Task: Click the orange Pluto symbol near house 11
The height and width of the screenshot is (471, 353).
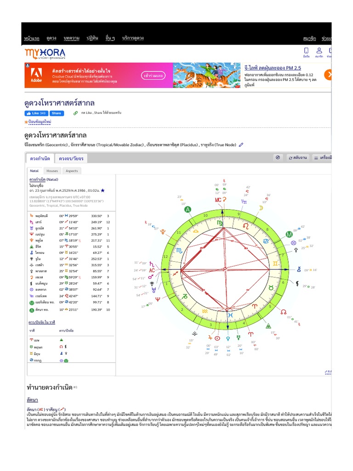Action: [x=163, y=232]
